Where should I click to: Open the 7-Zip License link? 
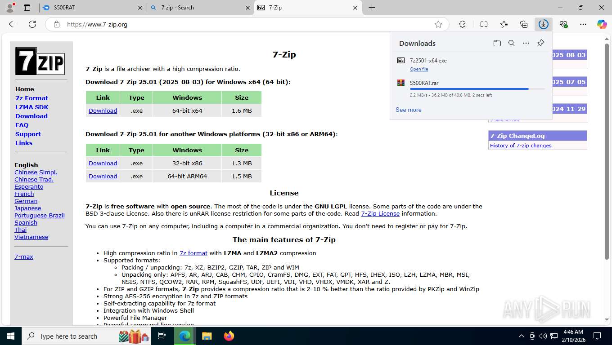coord(380,213)
